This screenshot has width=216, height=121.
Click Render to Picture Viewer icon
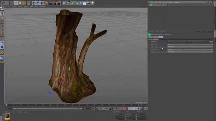55,3
